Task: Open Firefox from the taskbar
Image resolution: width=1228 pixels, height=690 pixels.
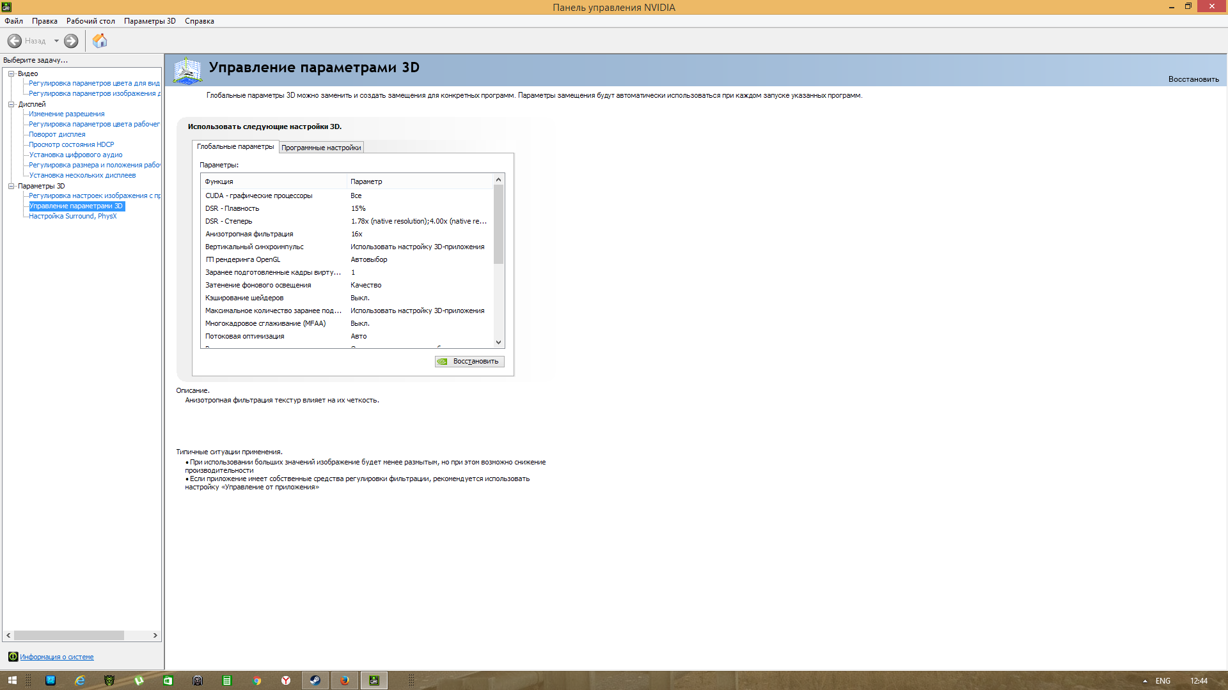Action: [x=345, y=680]
